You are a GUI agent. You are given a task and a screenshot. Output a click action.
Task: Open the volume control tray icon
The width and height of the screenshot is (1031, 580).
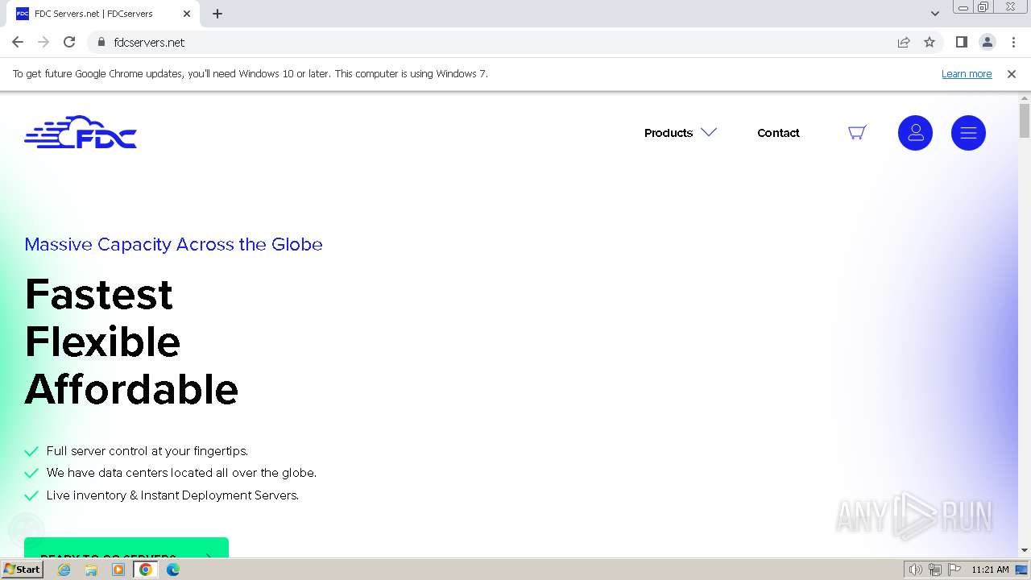(916, 570)
